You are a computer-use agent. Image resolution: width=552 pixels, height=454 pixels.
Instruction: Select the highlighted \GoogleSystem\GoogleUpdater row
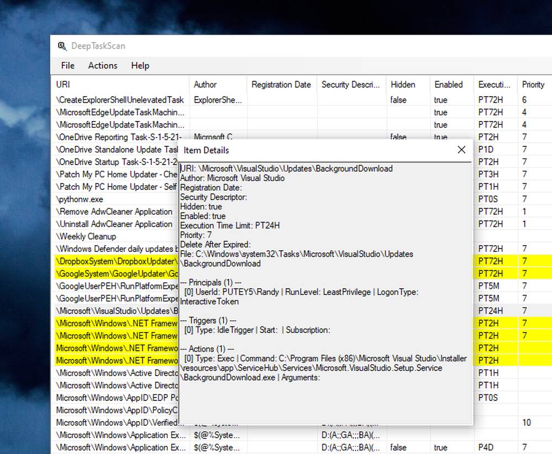point(117,273)
